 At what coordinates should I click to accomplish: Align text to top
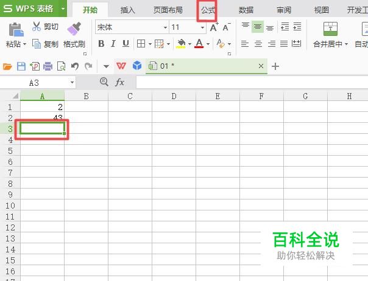pos(246,26)
